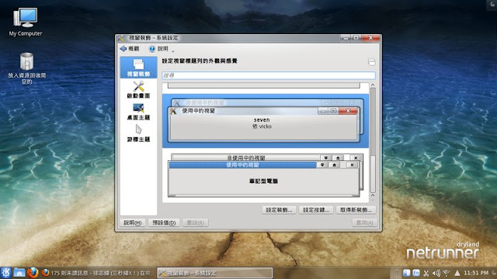This screenshot has width=497, height=279.
Task: Open the Klipper scissors tray icon
Action: click(x=426, y=273)
